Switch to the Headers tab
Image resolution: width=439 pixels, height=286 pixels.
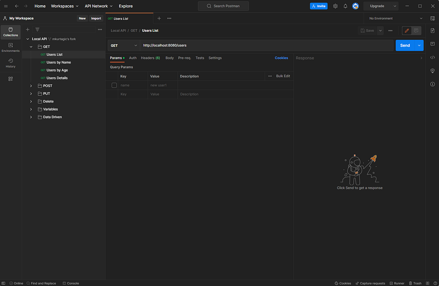click(150, 58)
